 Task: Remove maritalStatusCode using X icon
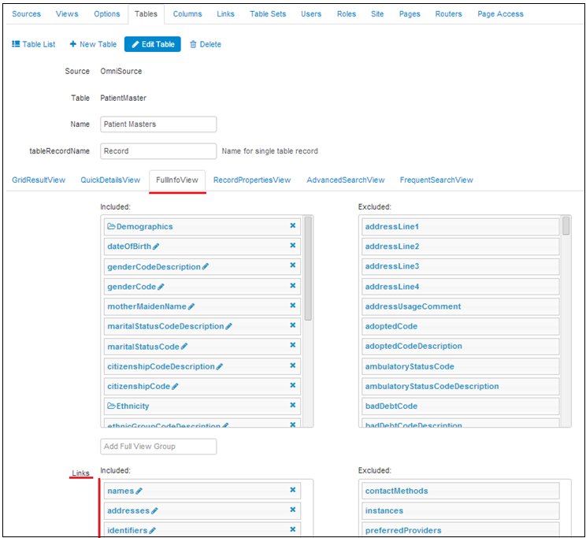[x=293, y=346]
